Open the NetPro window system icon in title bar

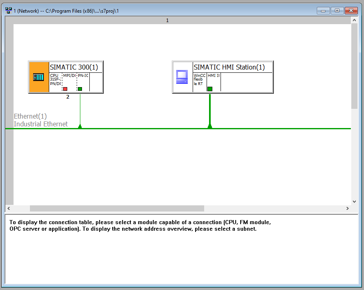[x=9, y=11]
